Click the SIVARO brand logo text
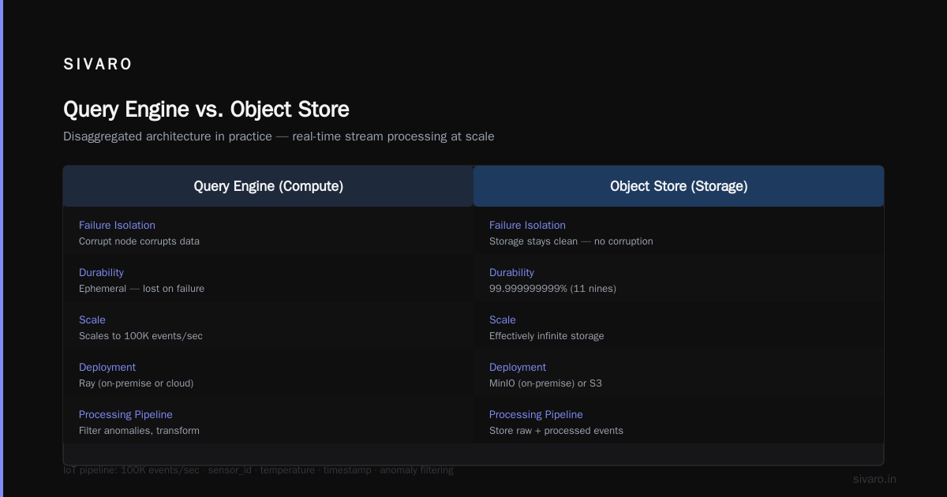Screen dimensions: 947x497 pos(98,65)
